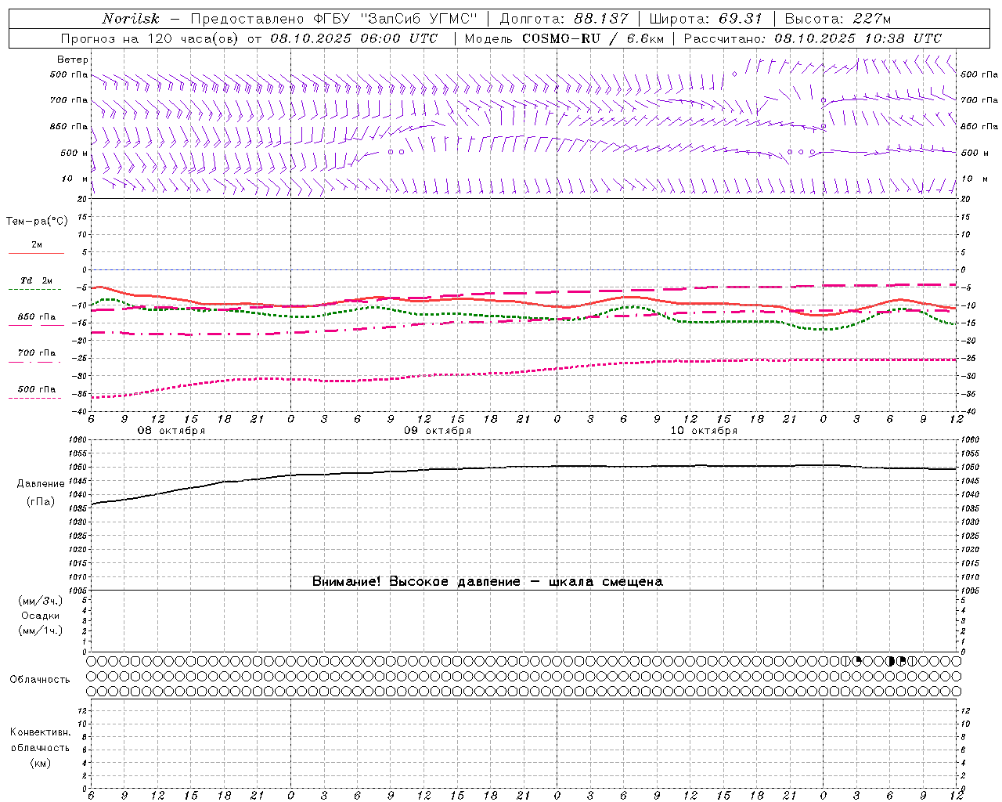1002x802 pixels.
Task: Select the Модель COSMO-RU / 6.6км text
Action: (564, 38)
